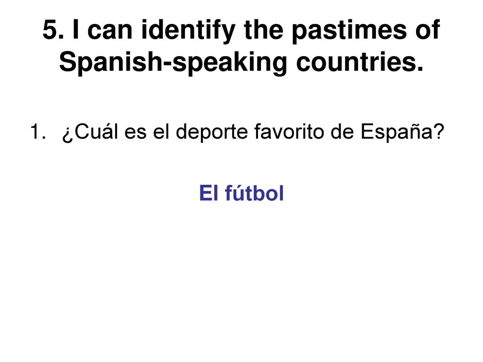
Task: Click the word es in the question
Action: 135,132
